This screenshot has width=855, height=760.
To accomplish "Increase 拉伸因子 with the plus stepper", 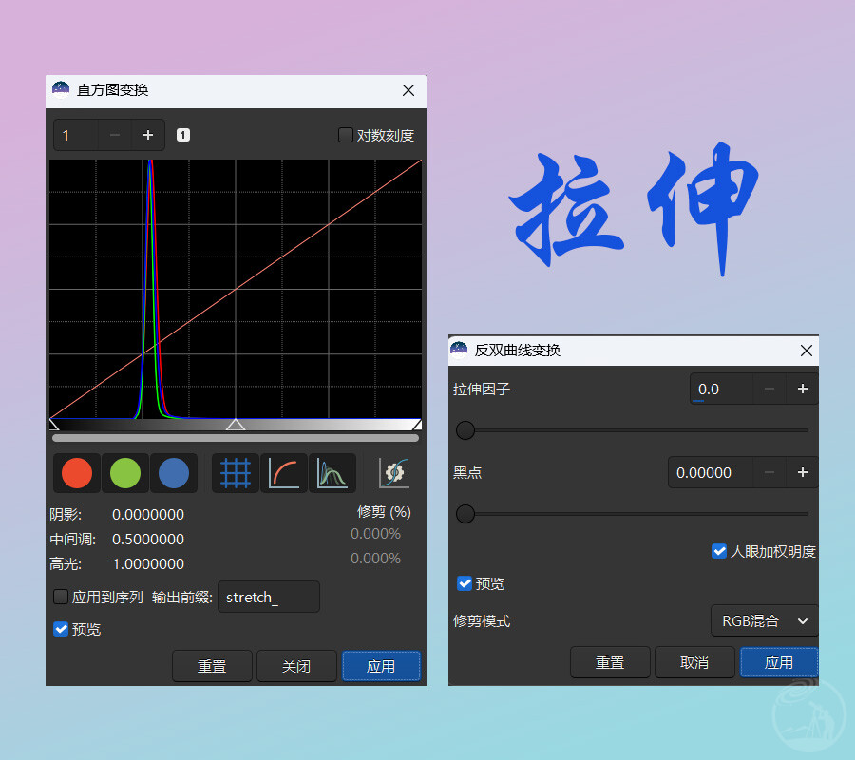I will [802, 389].
